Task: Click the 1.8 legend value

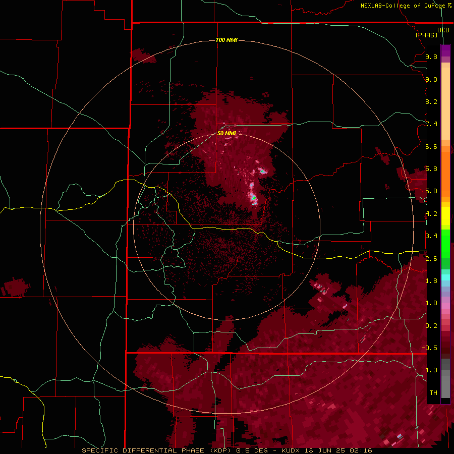Action: (431, 281)
